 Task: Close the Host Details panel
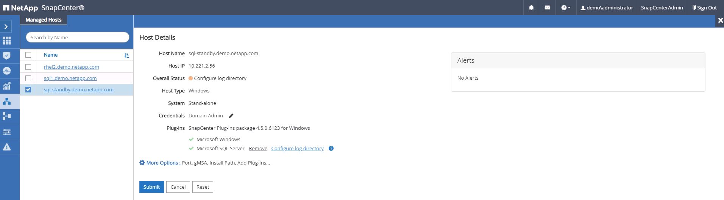click(720, 20)
